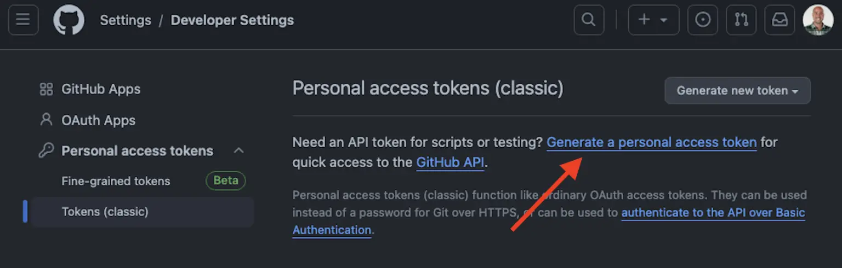Click the GitHub Apps grid icon
Screen dimensions: 842x268
(x=47, y=89)
